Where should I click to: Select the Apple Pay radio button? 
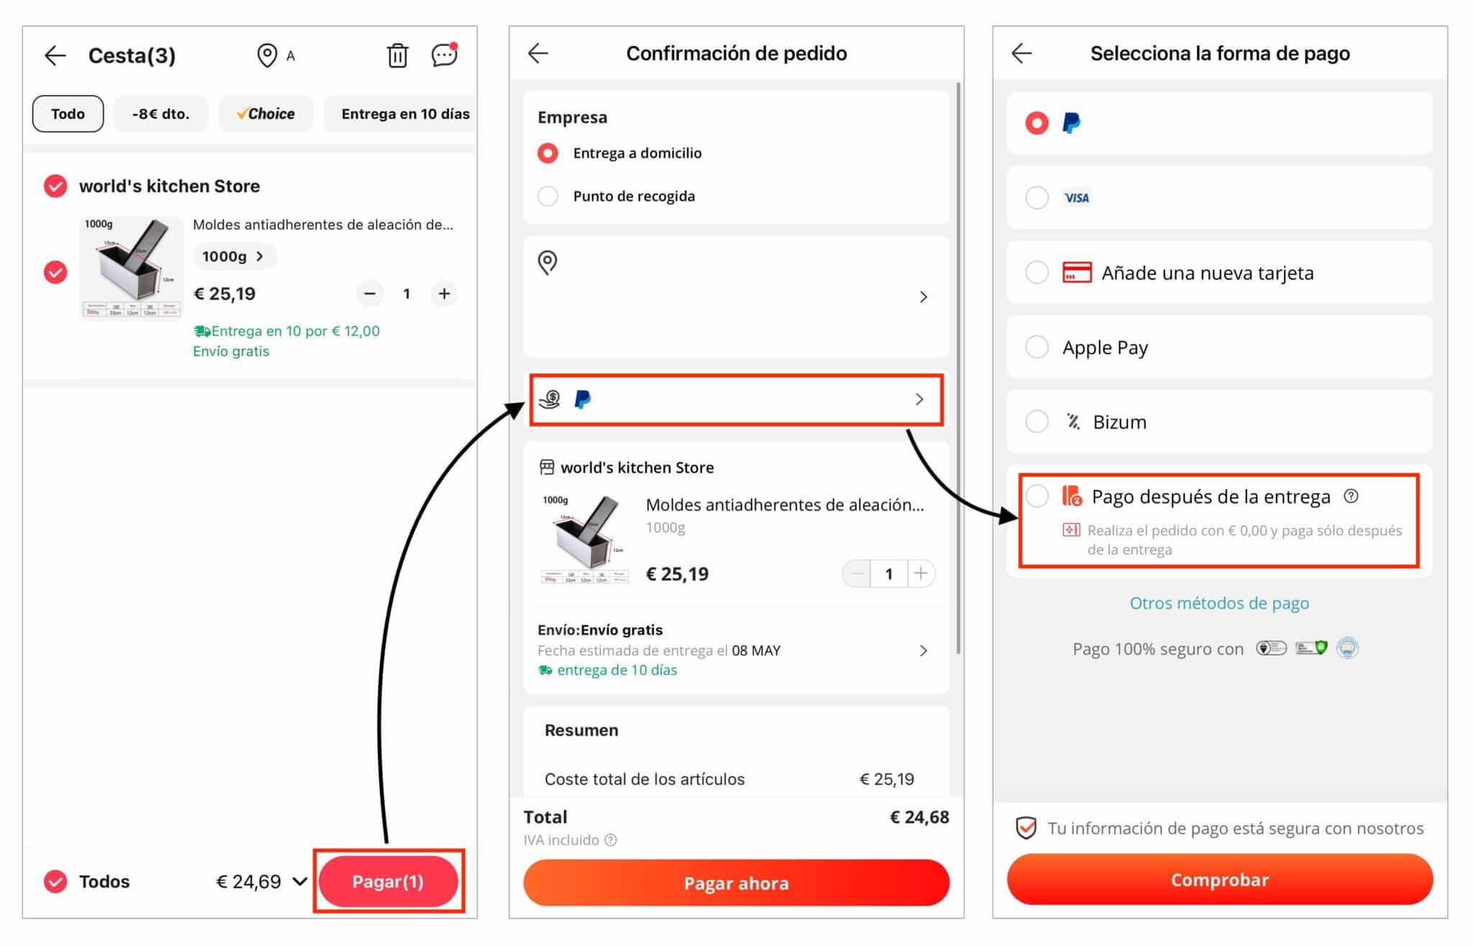point(1036,347)
